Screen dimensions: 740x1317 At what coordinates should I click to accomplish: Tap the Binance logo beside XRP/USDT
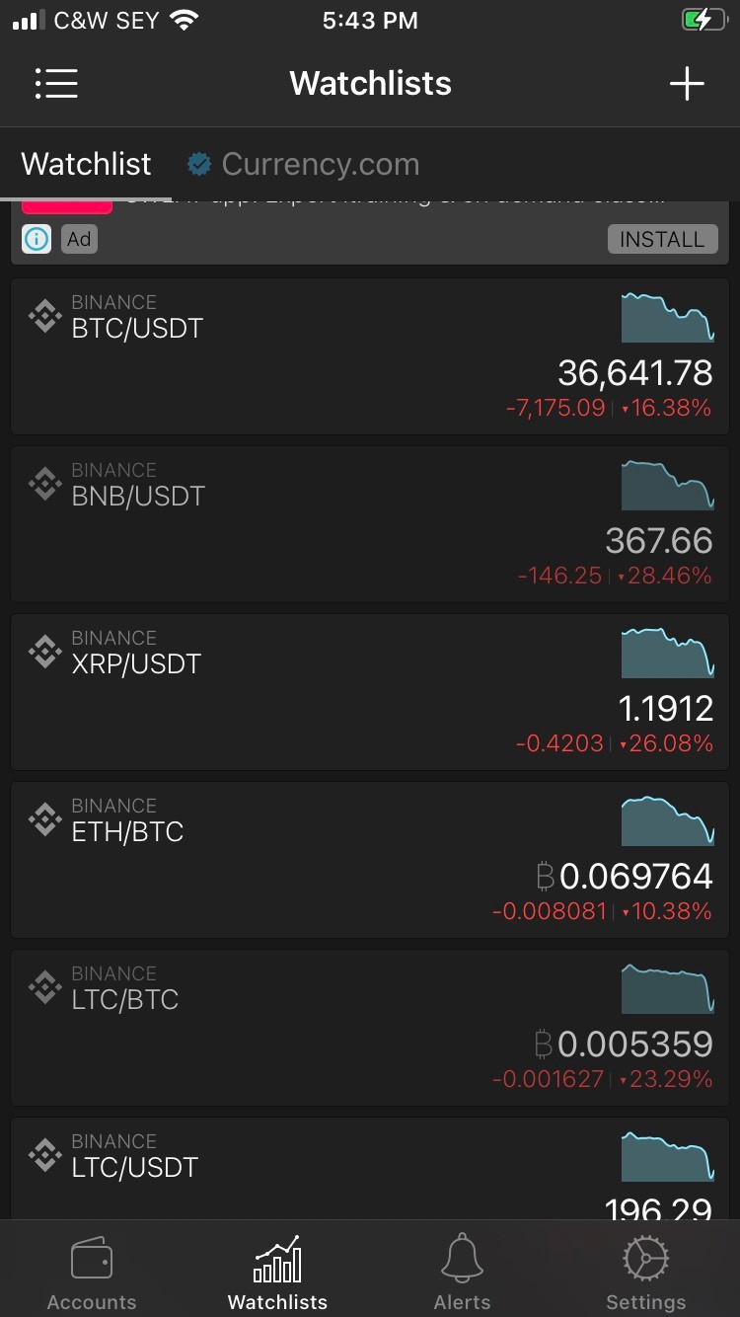tap(44, 652)
